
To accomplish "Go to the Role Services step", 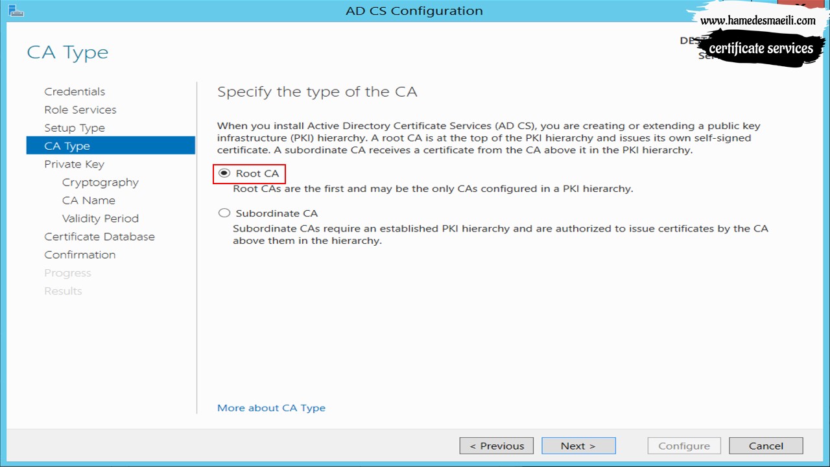I will click(x=80, y=110).
